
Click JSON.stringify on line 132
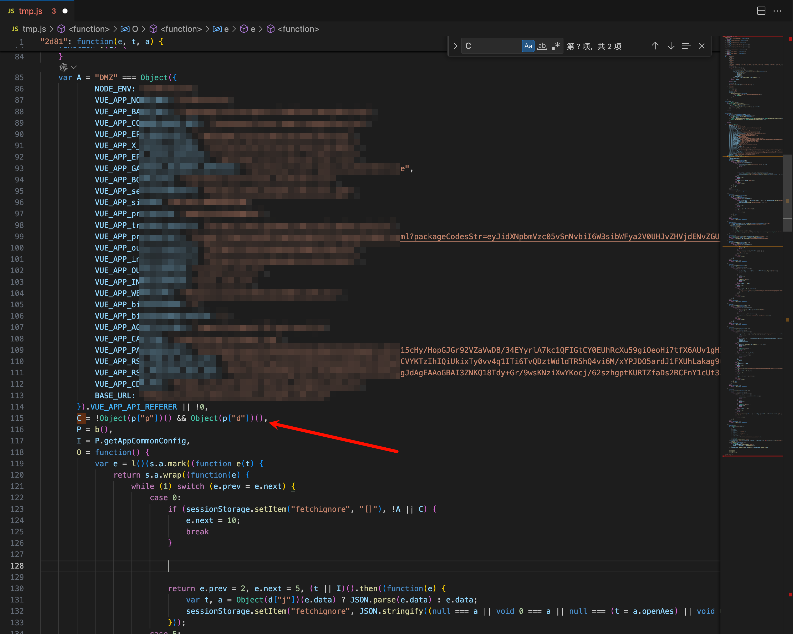coord(391,611)
